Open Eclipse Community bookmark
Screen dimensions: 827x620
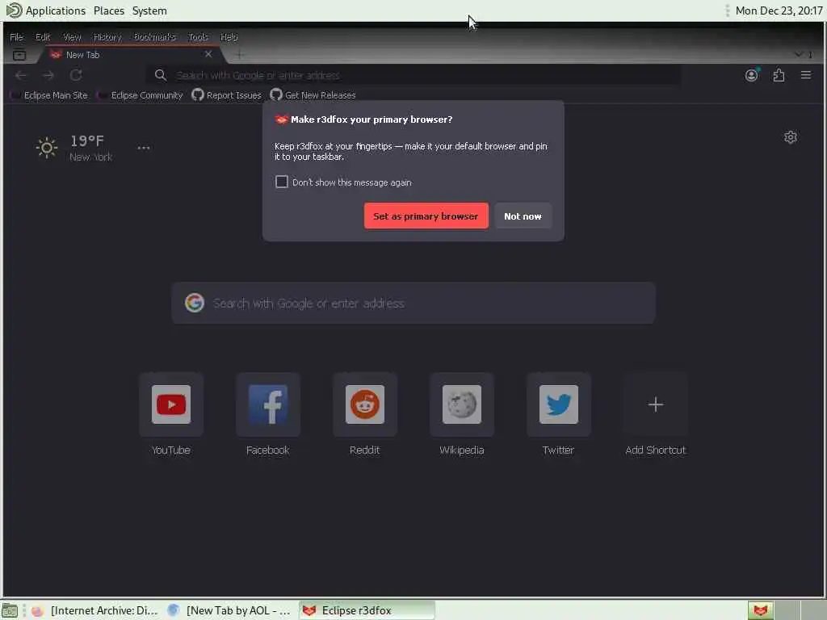[141, 95]
